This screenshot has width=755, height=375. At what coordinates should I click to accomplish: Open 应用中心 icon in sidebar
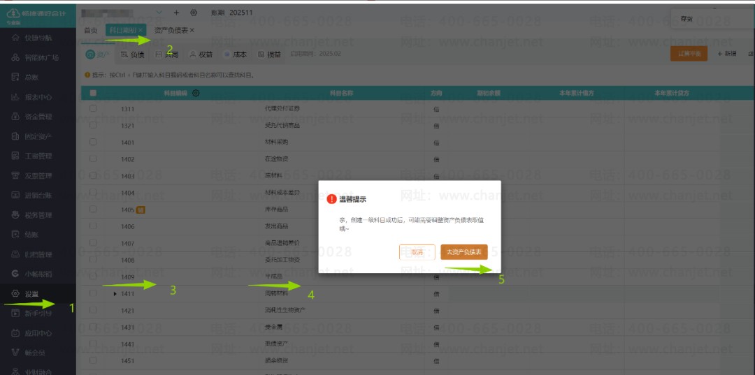(x=15, y=333)
